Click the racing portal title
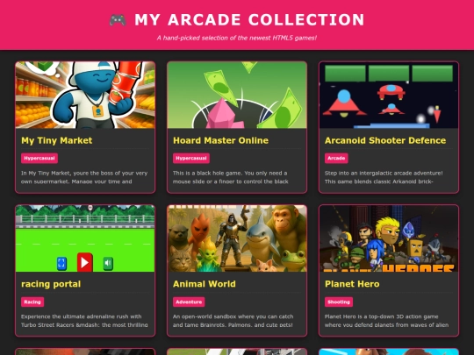Image resolution: width=474 pixels, height=355 pixels. coord(51,284)
